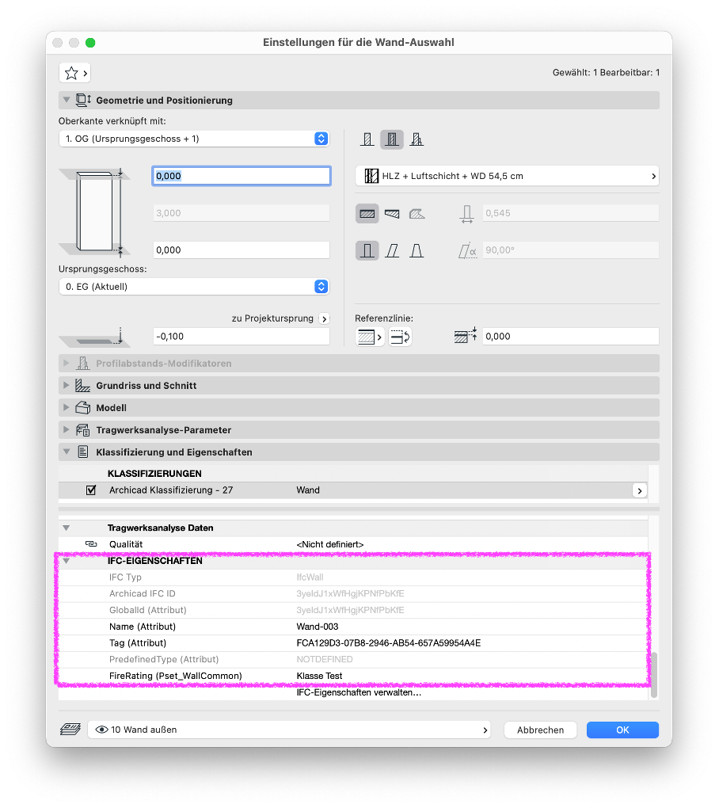This screenshot has height=808, width=719.
Task: Click FireRating value Klasse Test
Action: coord(319,676)
